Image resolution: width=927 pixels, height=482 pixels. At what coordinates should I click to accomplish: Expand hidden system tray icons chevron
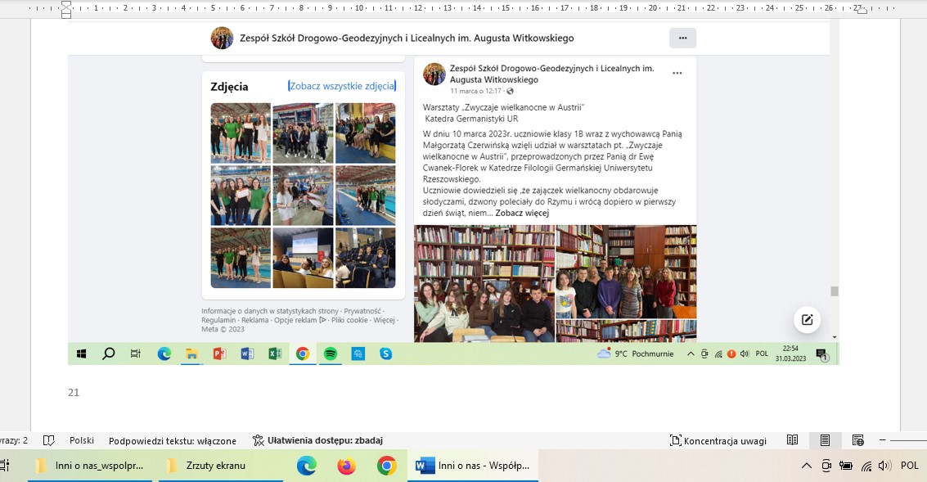tap(807, 466)
